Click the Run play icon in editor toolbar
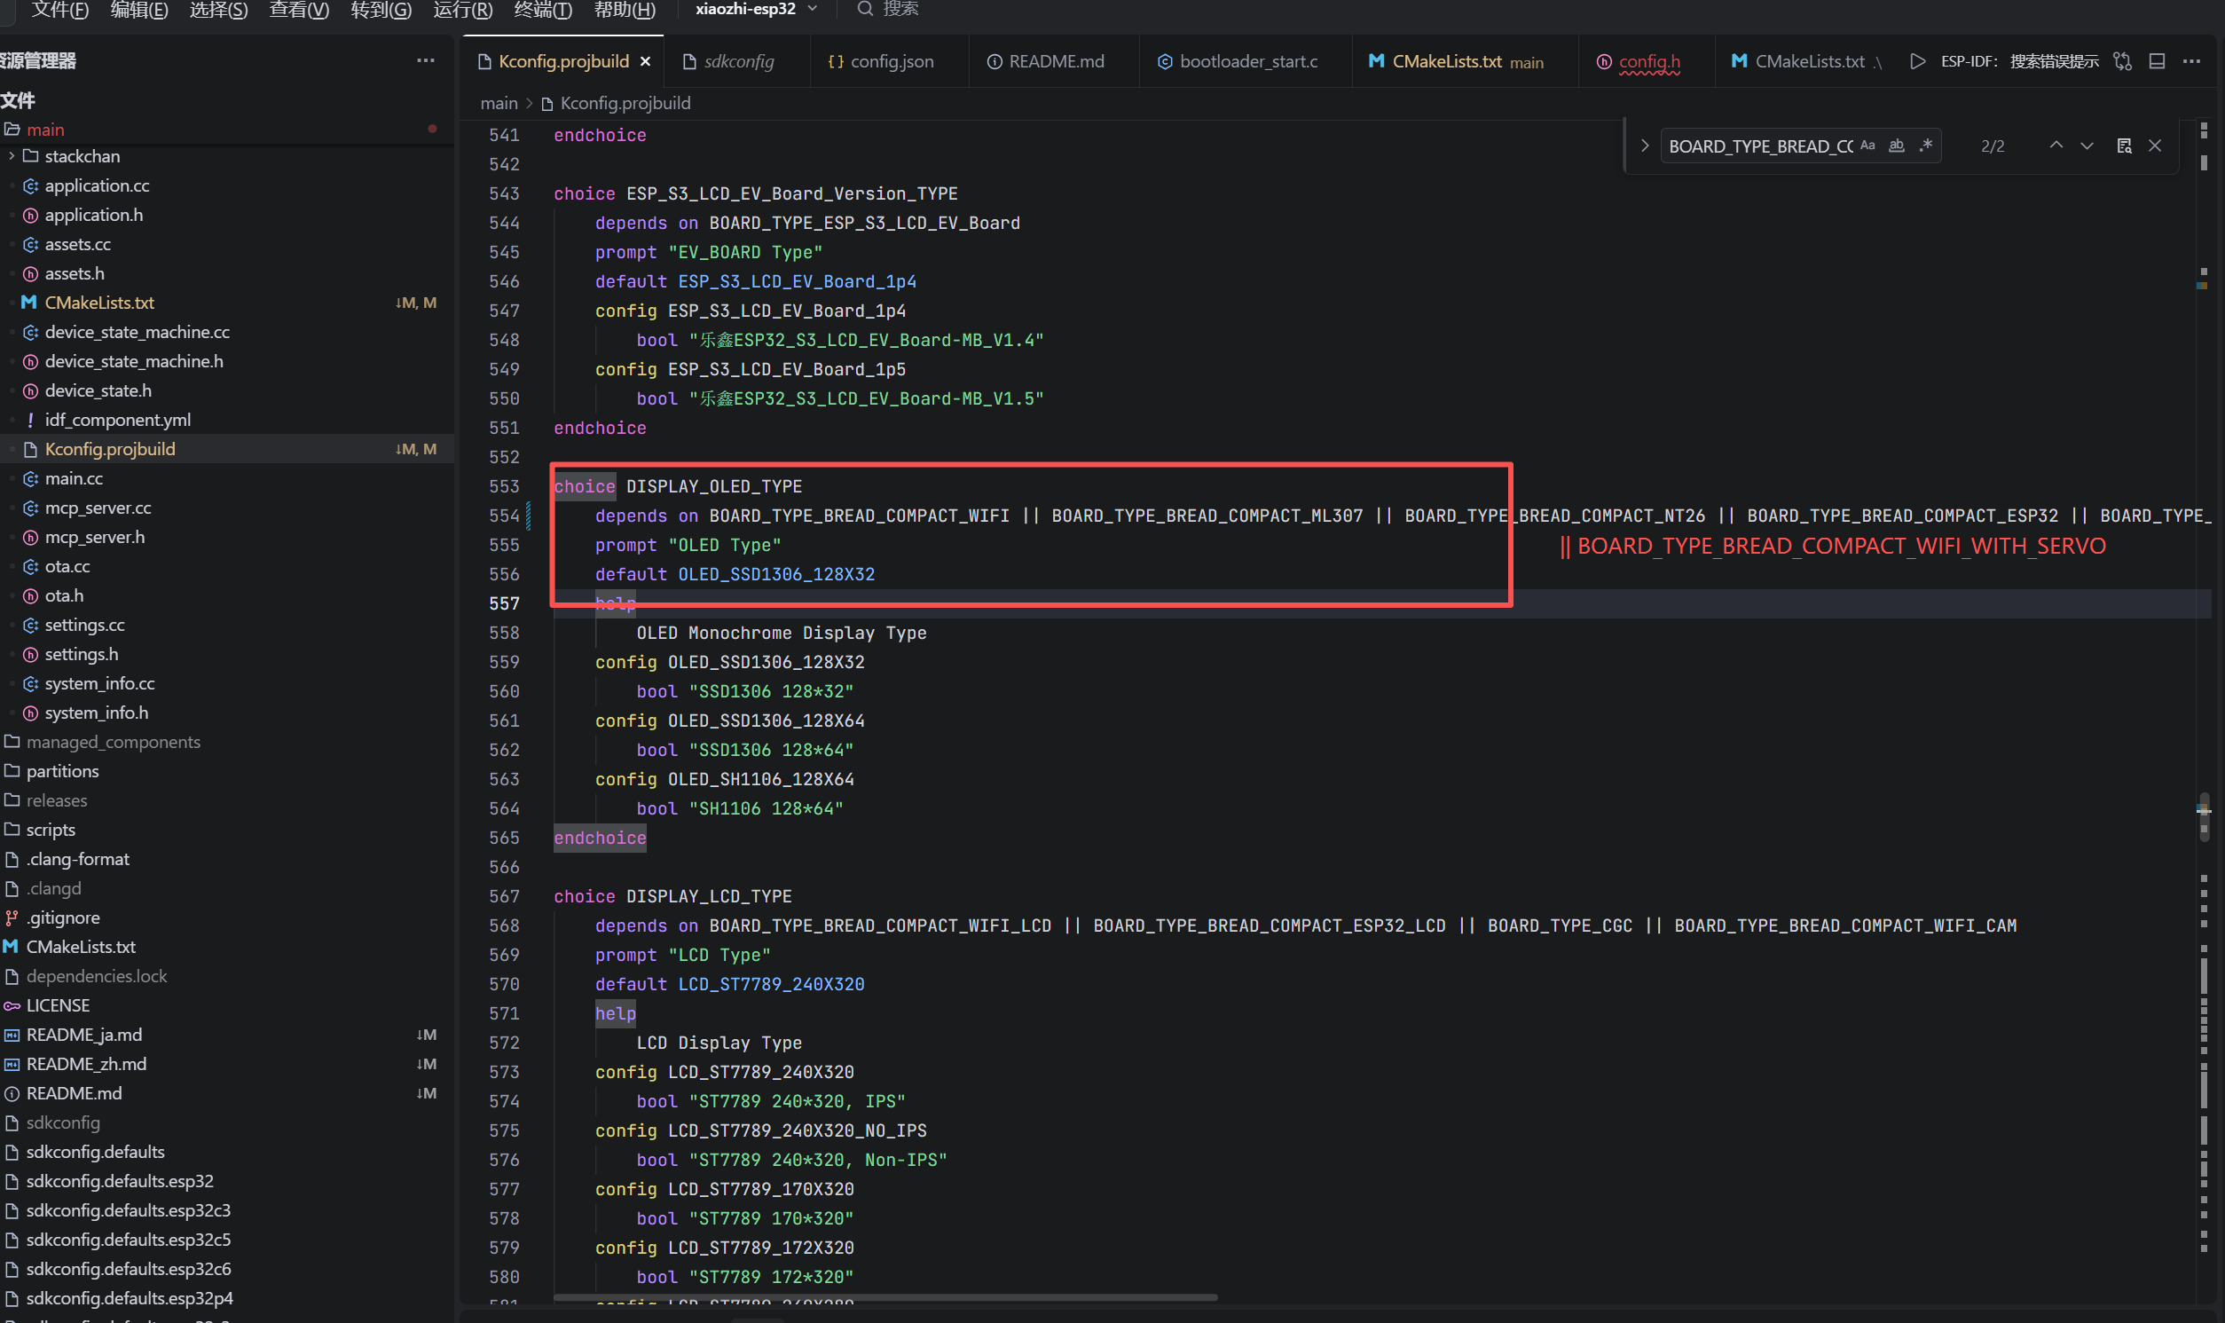2225x1323 pixels. [1917, 61]
